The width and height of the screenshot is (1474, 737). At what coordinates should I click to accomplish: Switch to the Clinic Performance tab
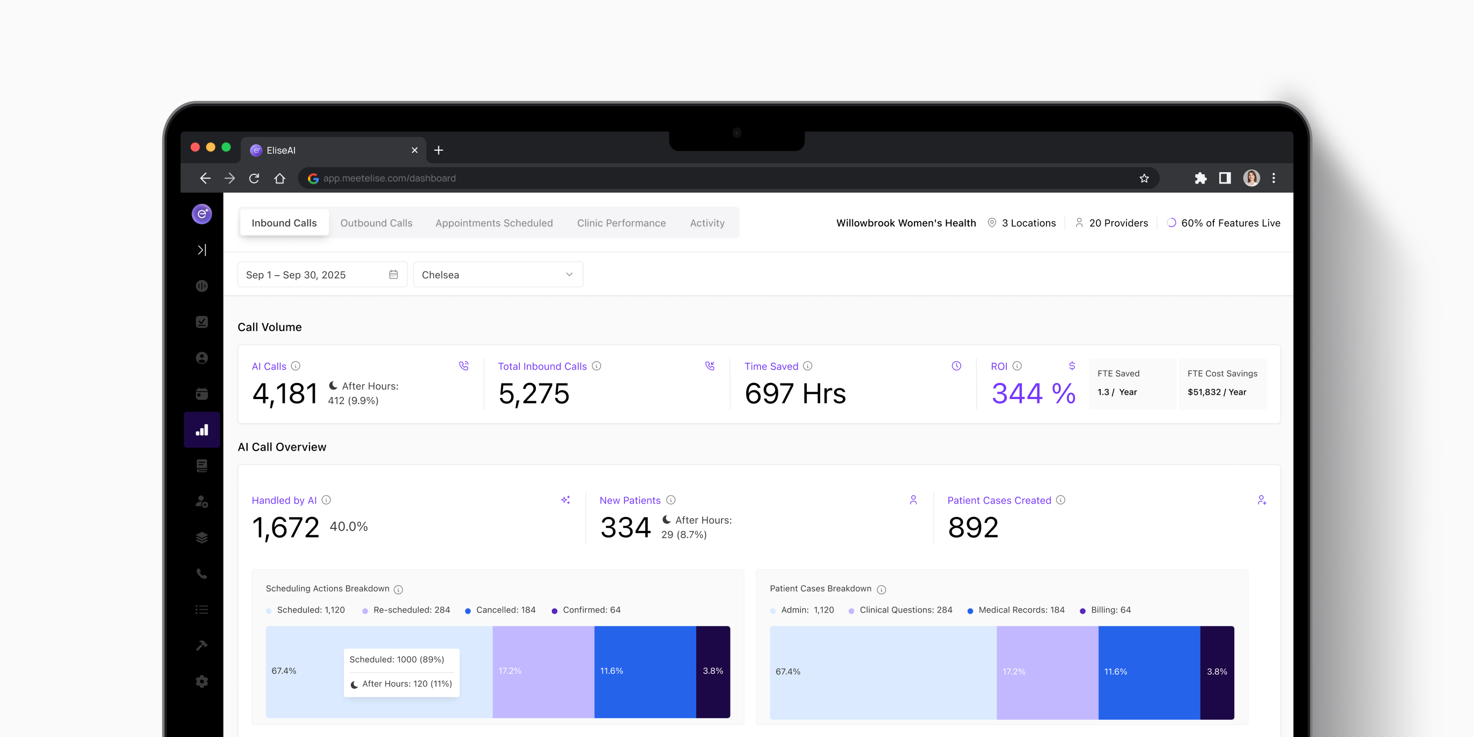pos(621,223)
